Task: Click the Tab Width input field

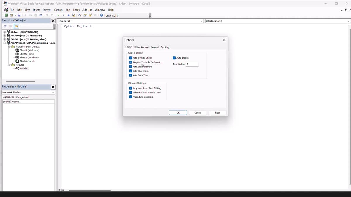Action: pyautogui.click(x=192, y=64)
